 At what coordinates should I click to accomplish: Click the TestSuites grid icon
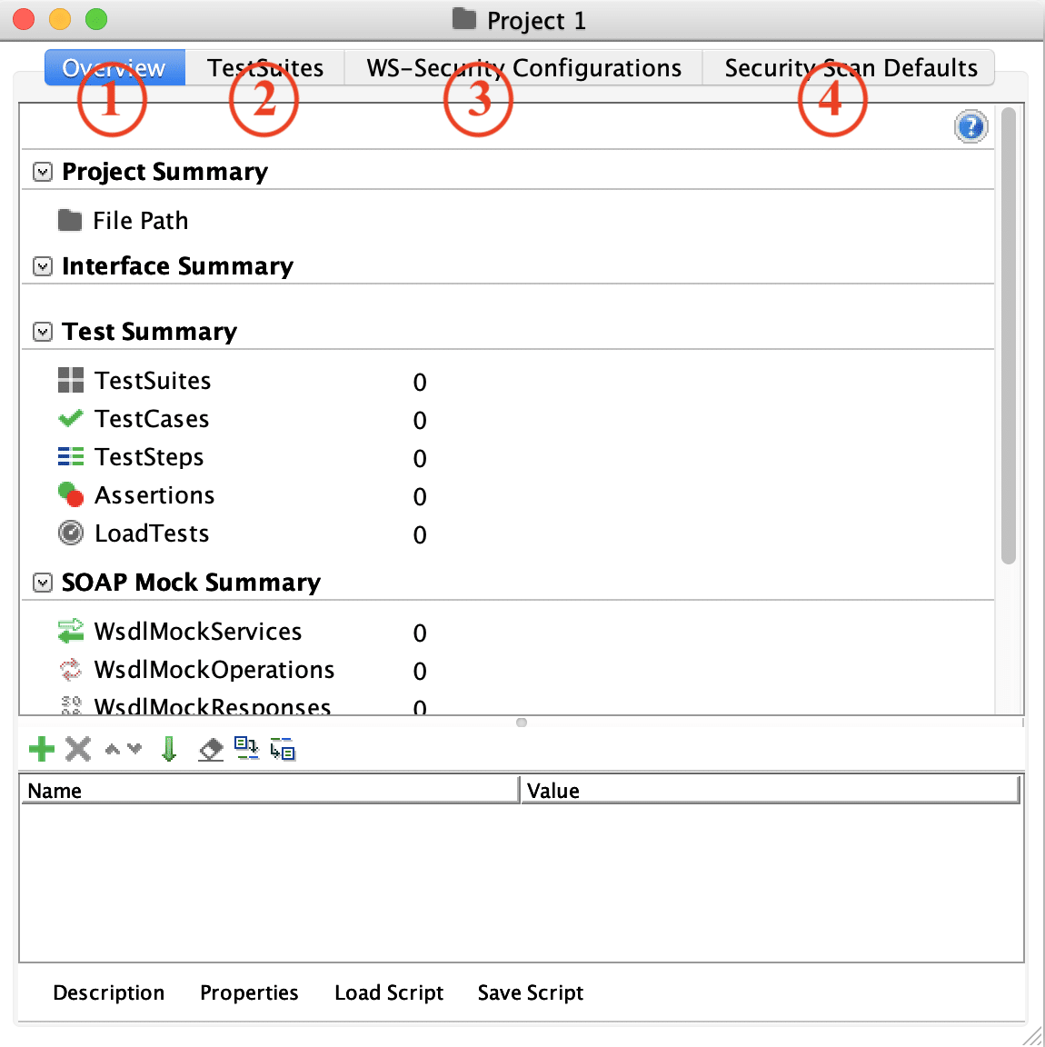(x=71, y=380)
